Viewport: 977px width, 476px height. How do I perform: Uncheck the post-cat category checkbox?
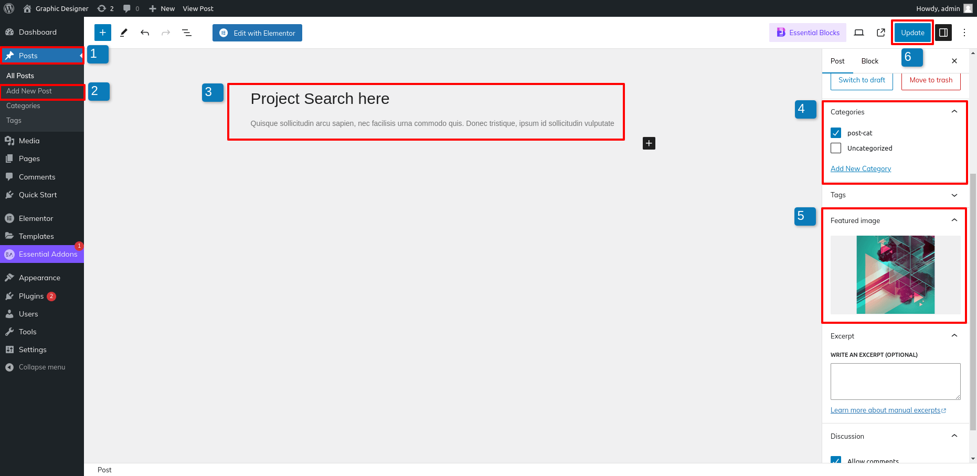[836, 133]
